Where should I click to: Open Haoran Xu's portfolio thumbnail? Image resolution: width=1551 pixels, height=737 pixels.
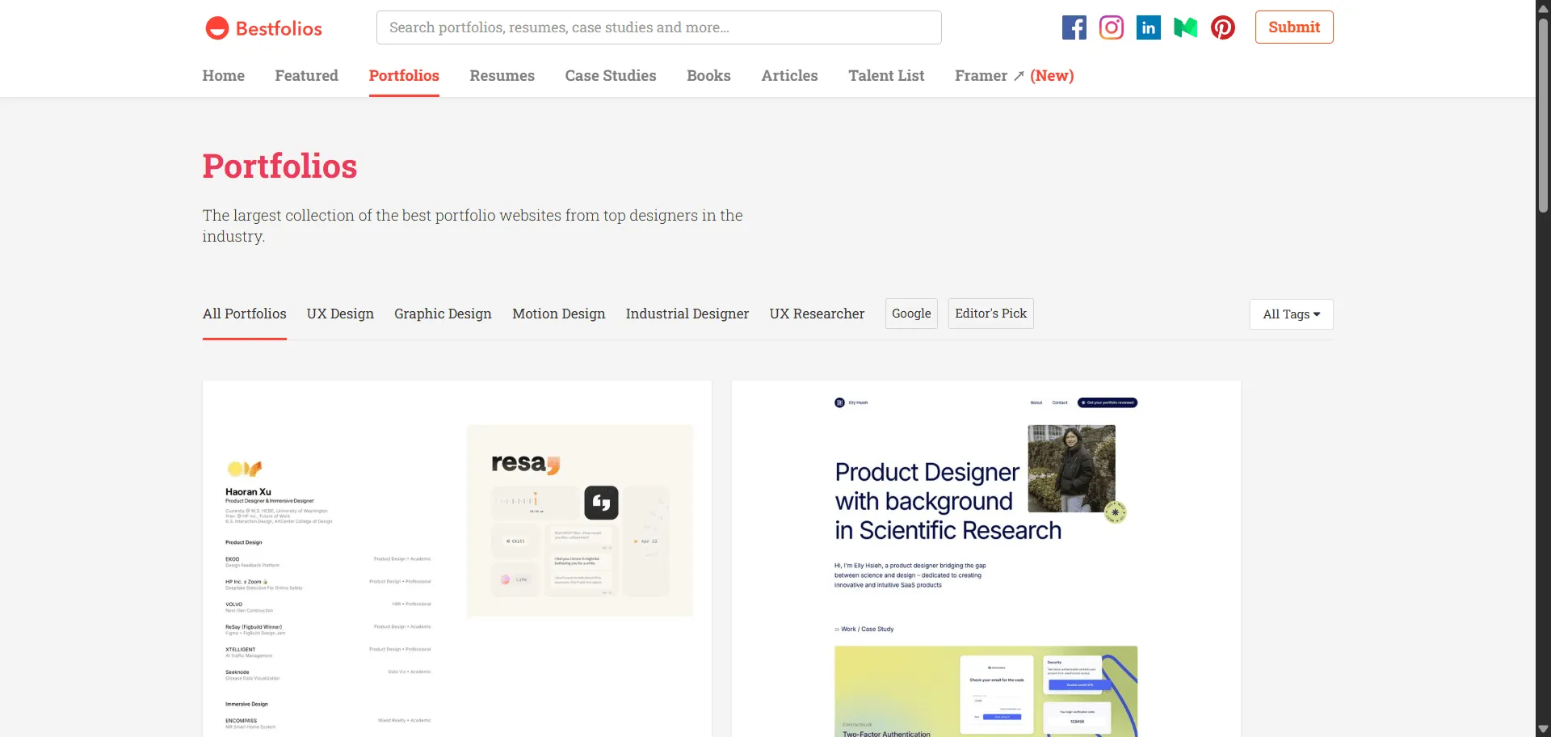tap(456, 558)
